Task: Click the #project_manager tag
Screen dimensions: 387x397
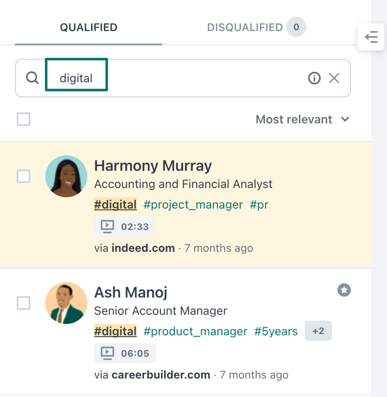Action: pyautogui.click(x=193, y=204)
